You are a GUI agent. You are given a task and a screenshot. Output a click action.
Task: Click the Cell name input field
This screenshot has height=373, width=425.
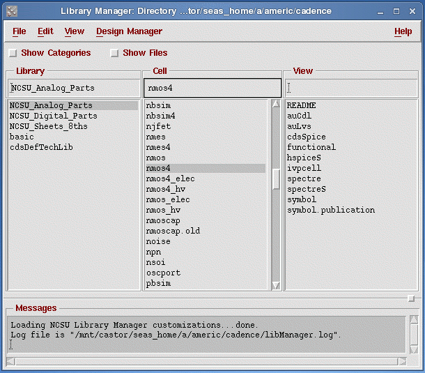pos(212,88)
